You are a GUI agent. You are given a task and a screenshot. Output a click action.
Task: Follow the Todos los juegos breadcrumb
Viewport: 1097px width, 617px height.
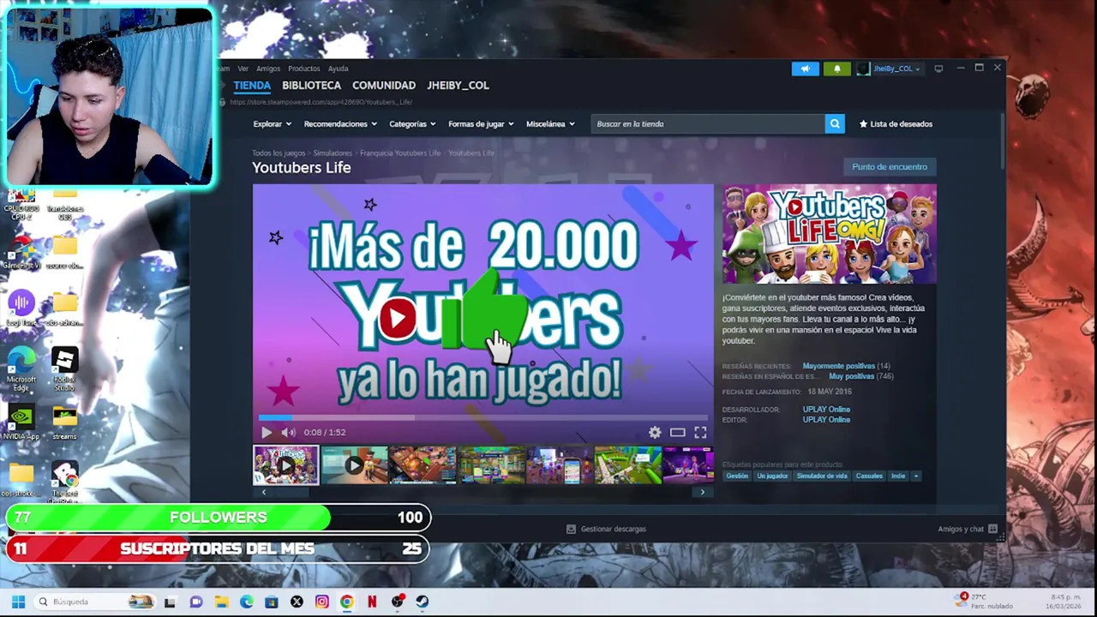tap(279, 153)
